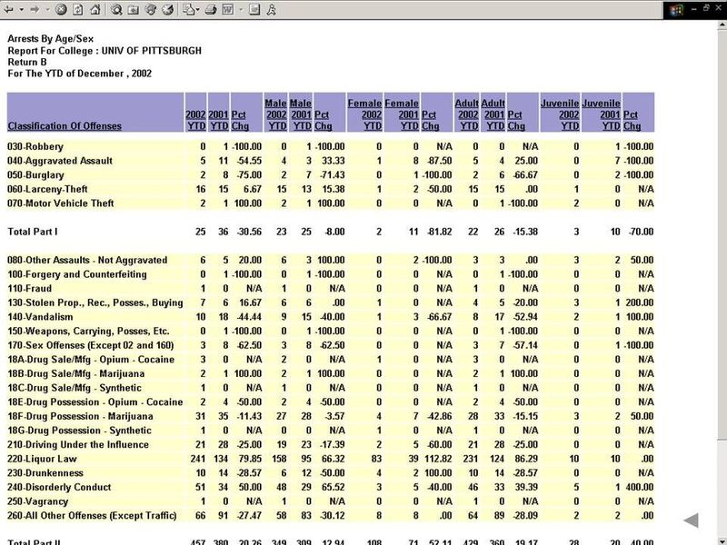The height and width of the screenshot is (545, 727).
Task: Stop loading with the Stop icon
Action: pyautogui.click(x=61, y=9)
